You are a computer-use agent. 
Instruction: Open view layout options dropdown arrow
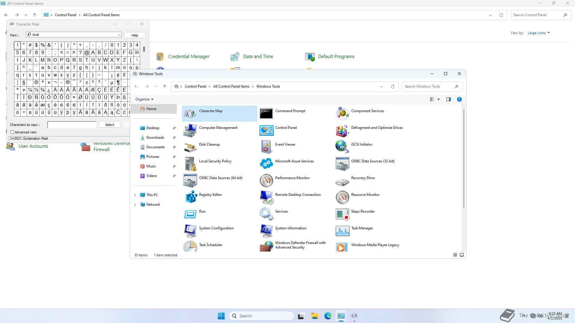point(439,99)
